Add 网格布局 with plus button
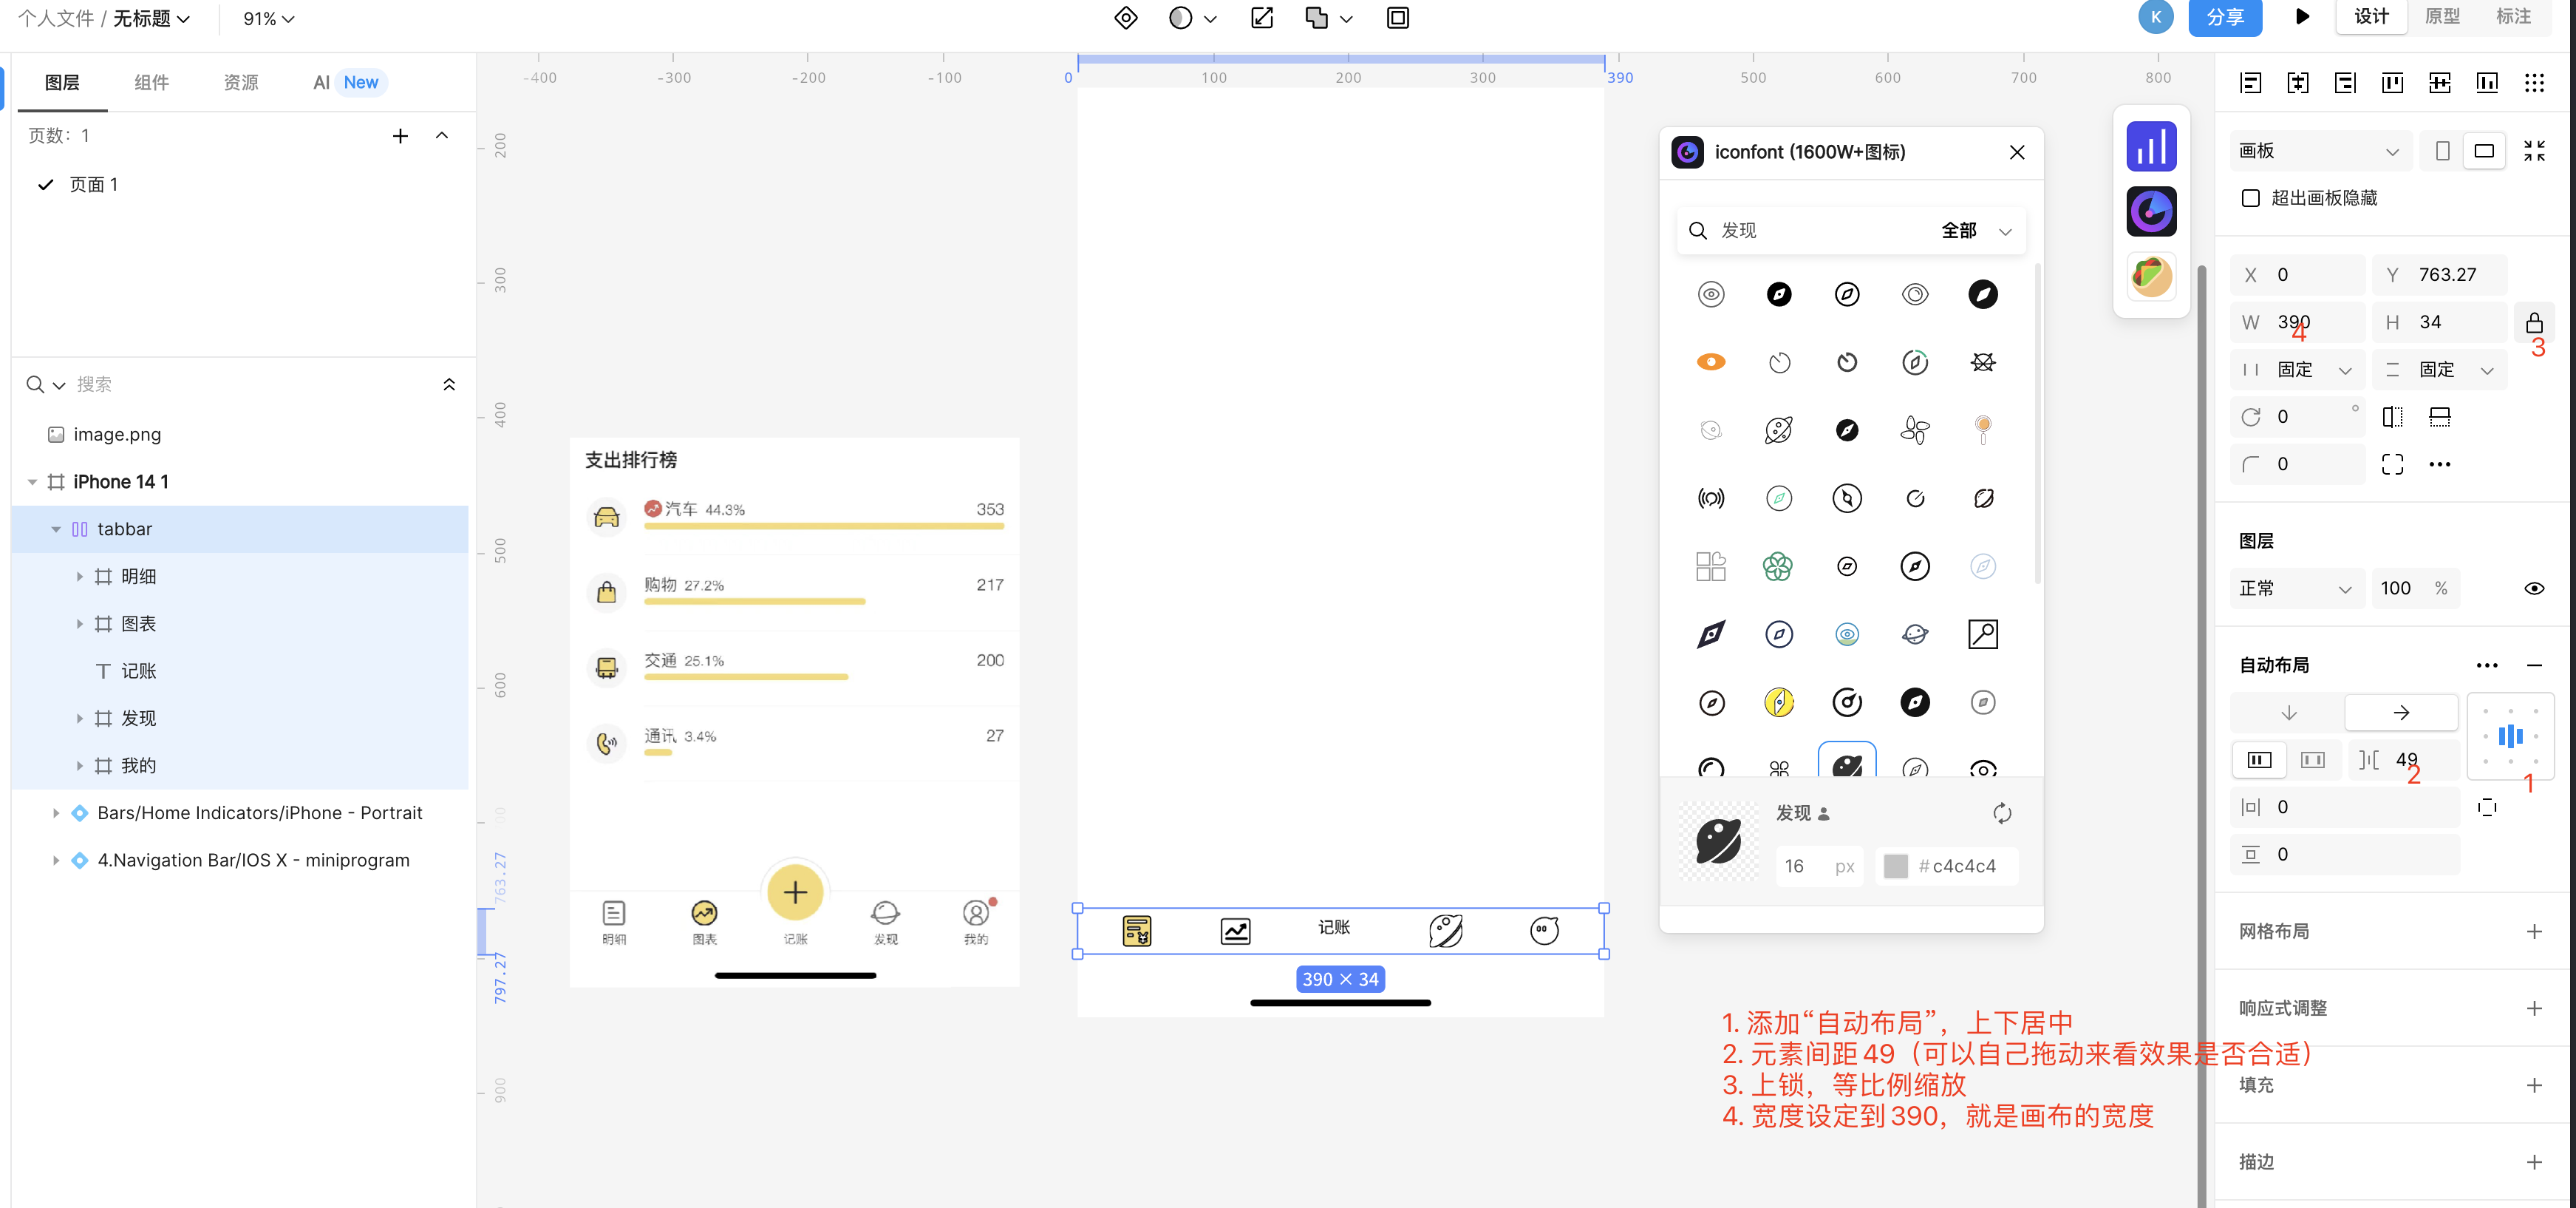The image size is (2576, 1208). click(2533, 932)
